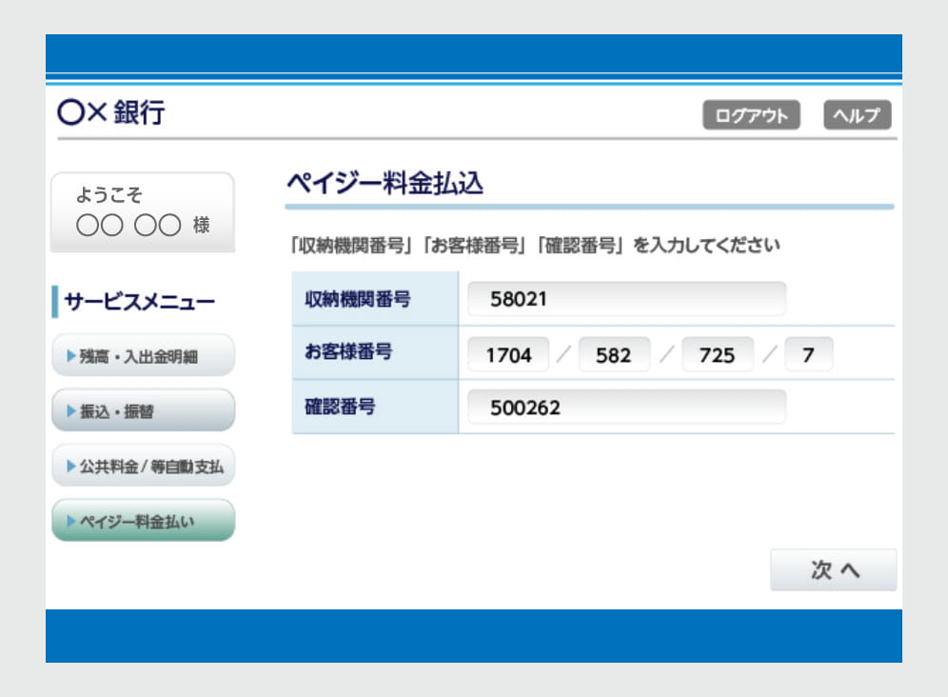Click the last お客様番号 box showing 7
This screenshot has width=948, height=697.
click(808, 354)
